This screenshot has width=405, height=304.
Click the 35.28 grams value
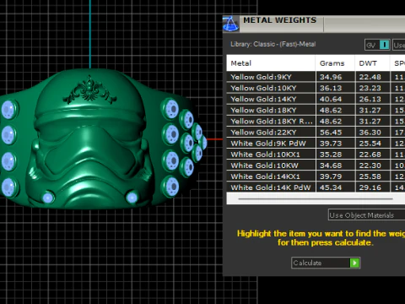[x=331, y=155]
